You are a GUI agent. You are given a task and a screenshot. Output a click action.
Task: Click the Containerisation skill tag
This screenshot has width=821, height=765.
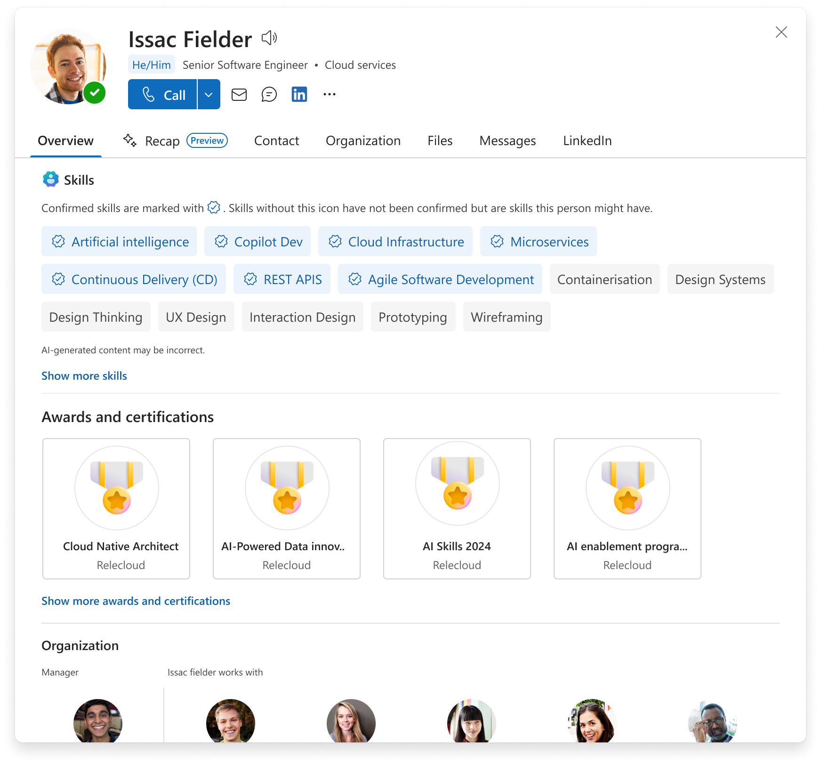click(x=604, y=279)
